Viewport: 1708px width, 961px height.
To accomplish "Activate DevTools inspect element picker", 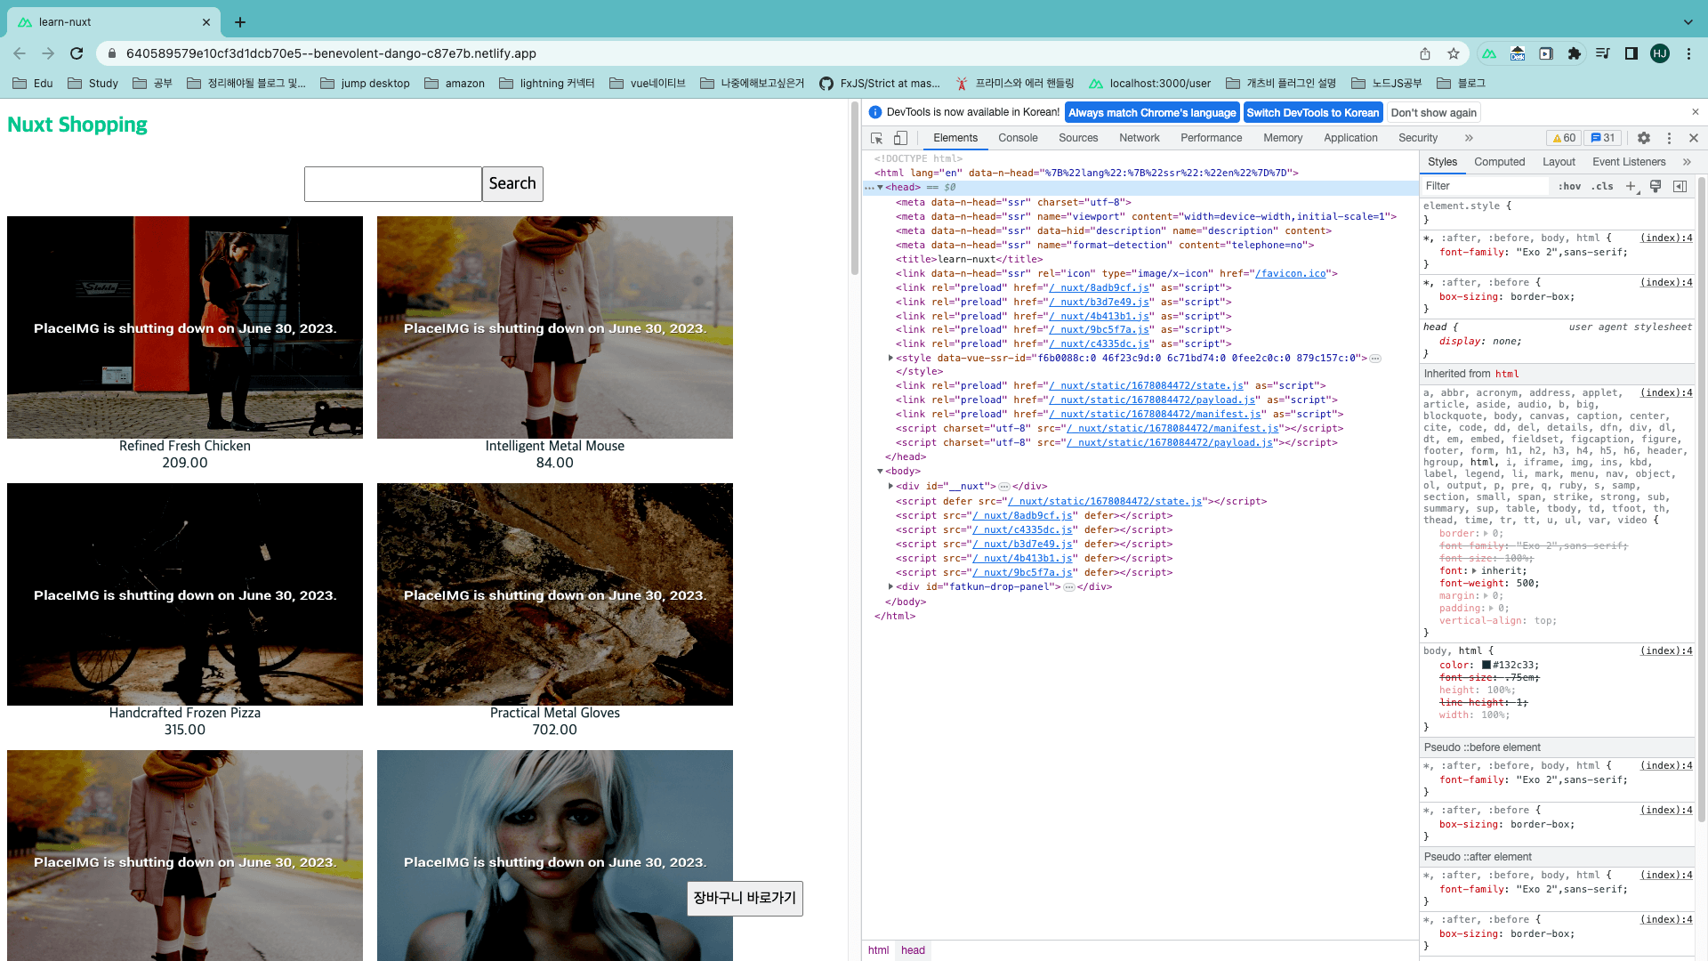I will 876,138.
